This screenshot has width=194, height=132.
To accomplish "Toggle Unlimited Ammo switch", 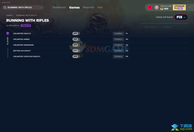I will (x=76, y=39).
